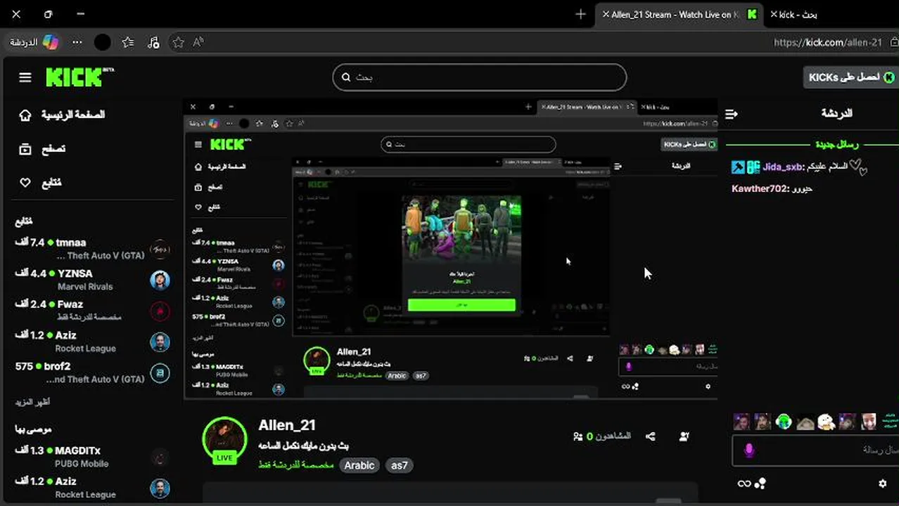Click MAGDITx's avatar icon
899x506 pixels.
click(x=160, y=457)
